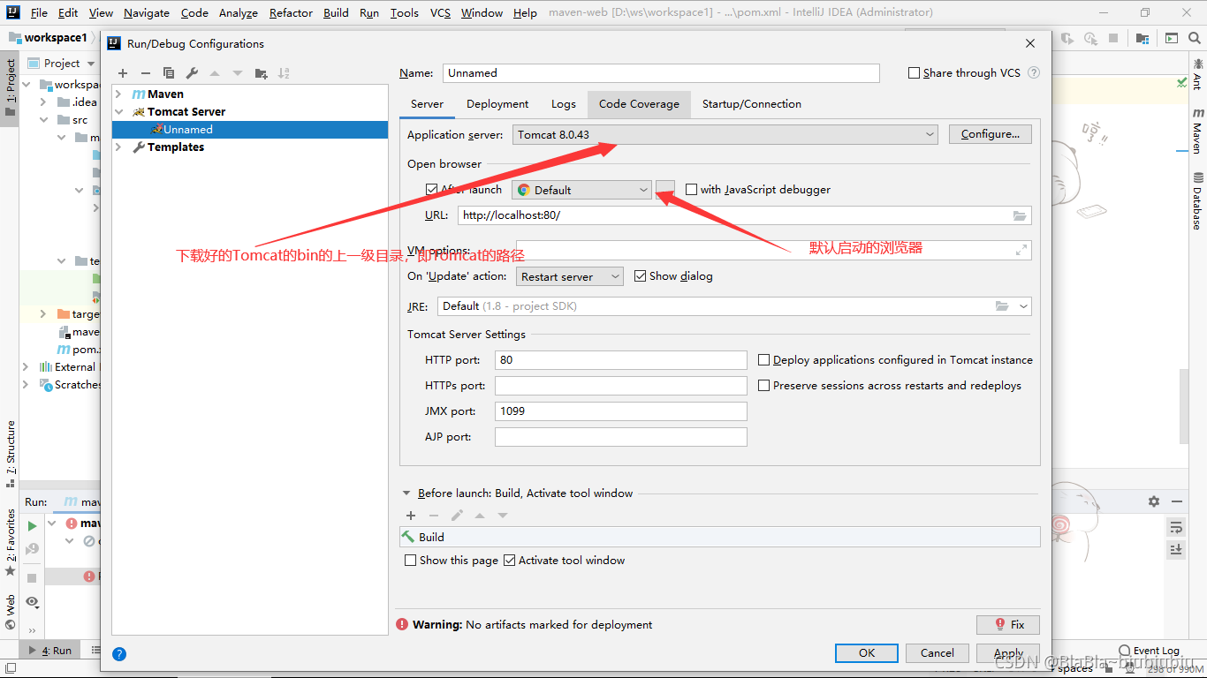Add a before-launch task

(x=411, y=516)
